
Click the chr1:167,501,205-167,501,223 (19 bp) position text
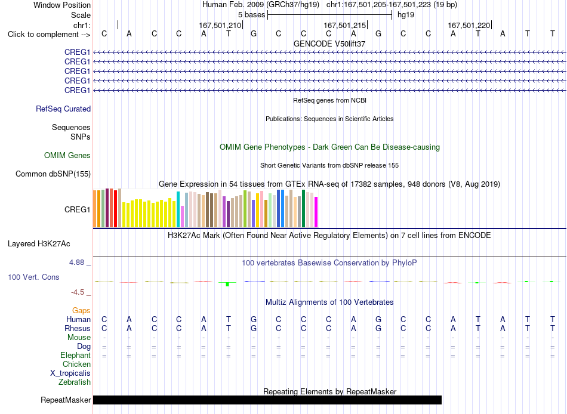point(392,5)
